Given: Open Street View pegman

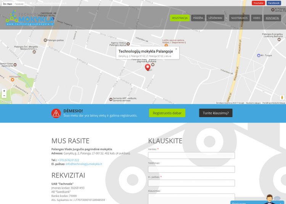Looking at the screenshot, I should (282, 97).
